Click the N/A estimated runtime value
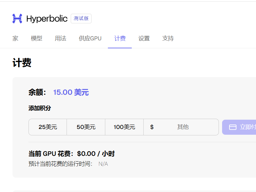 tap(103, 164)
